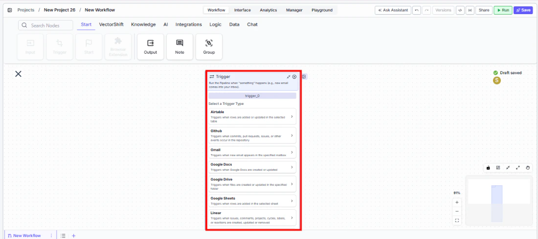Focus the Search Nodes field
Screen dimensions: 538x239
coord(45,25)
